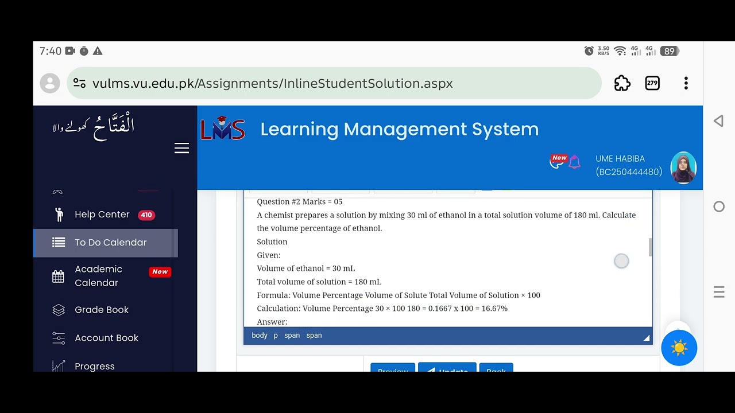735x413 pixels.
Task: Tap Android home circle navigation button
Action: [719, 206]
